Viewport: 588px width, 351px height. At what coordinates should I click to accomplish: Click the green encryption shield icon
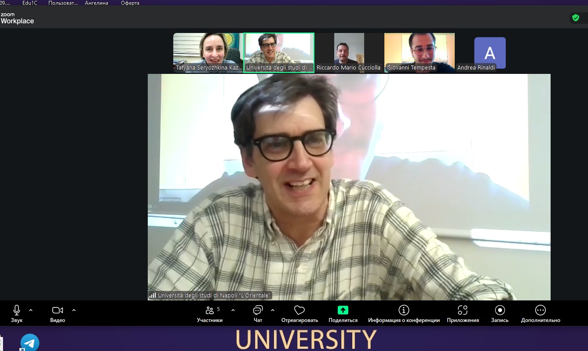575,18
